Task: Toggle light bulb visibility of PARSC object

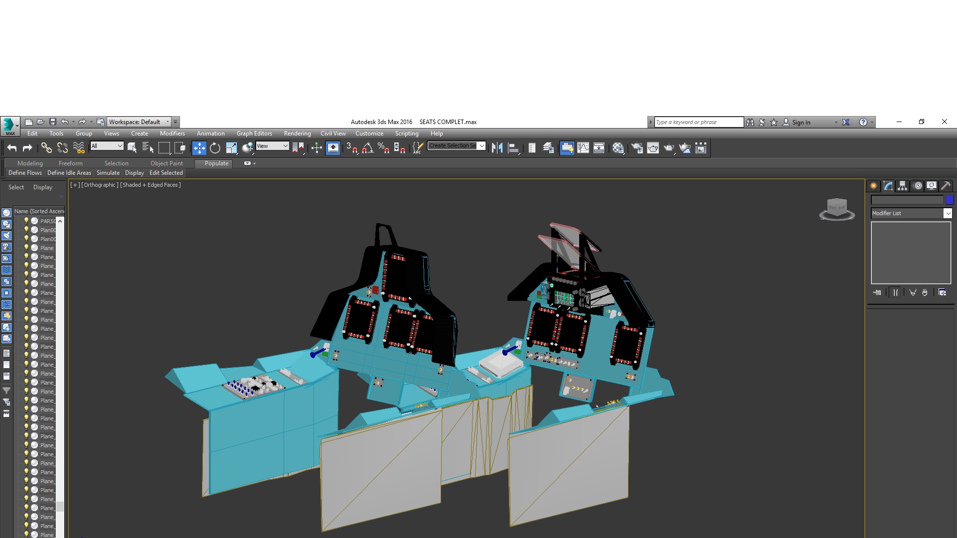Action: 26,221
